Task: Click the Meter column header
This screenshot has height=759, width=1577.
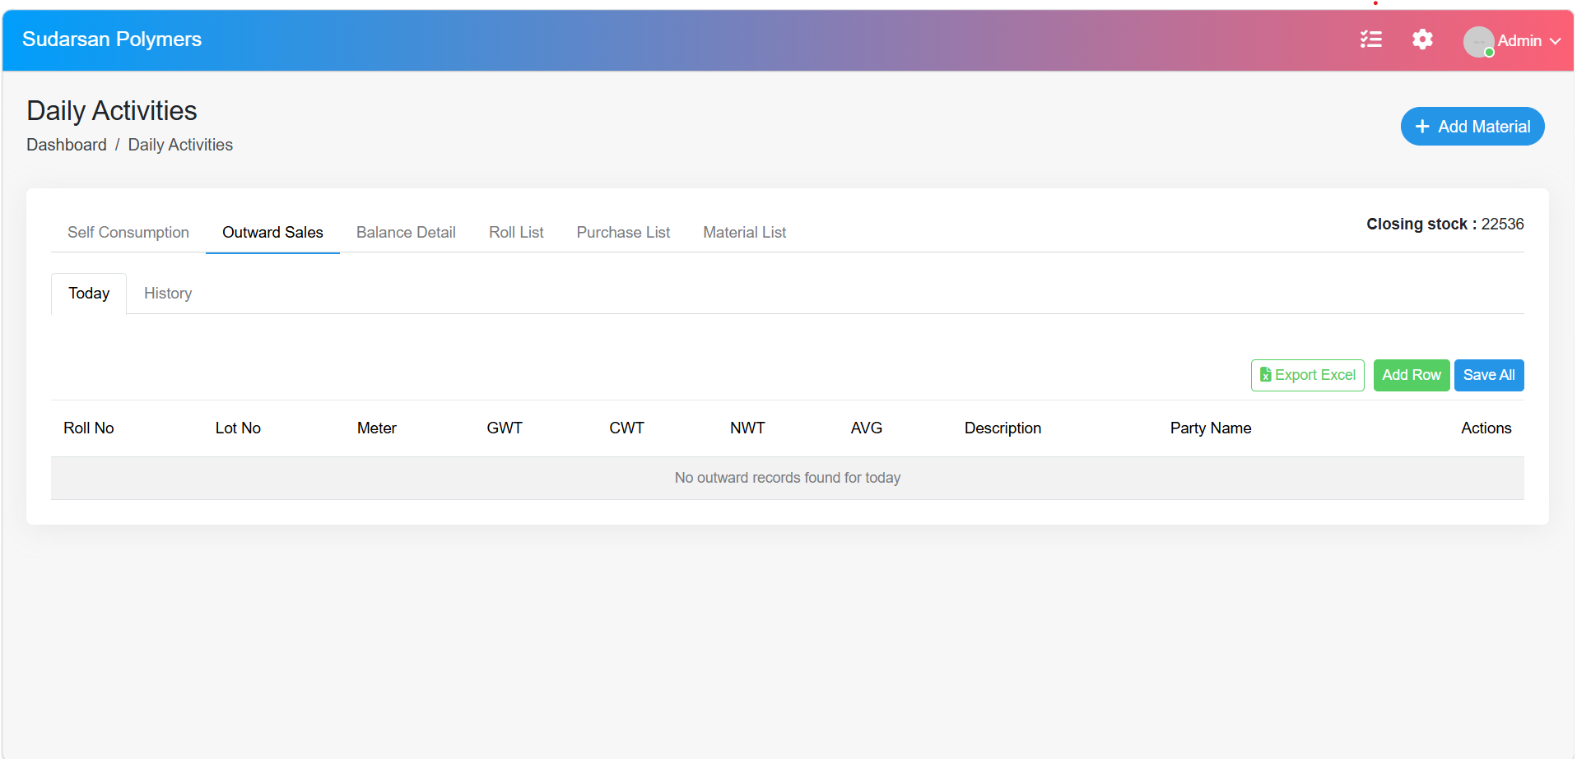Action: point(376,428)
